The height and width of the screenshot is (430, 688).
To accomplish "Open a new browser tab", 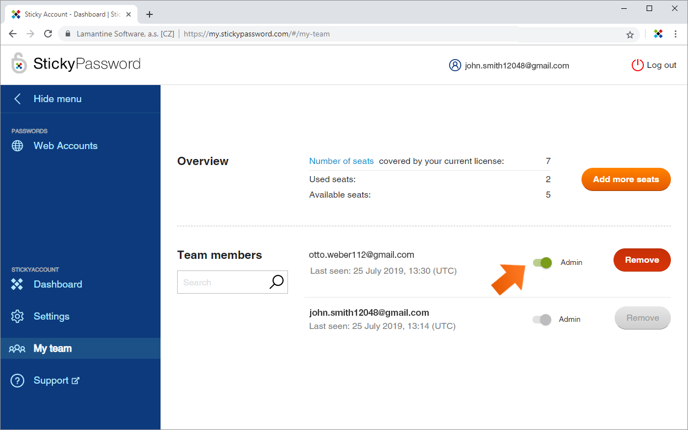I will tap(150, 14).
